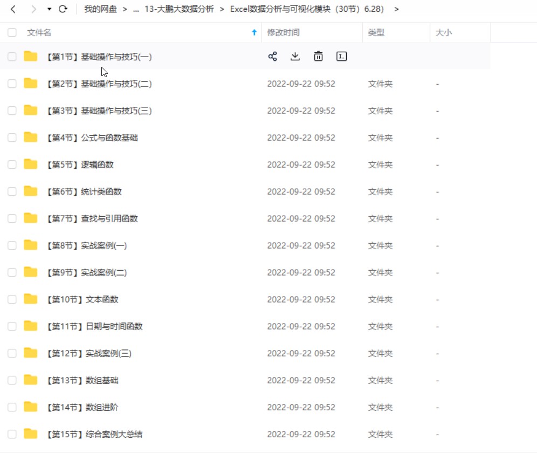The image size is (537, 474).
Task: Open folder 第6节 统计类函数
Action: tap(84, 192)
